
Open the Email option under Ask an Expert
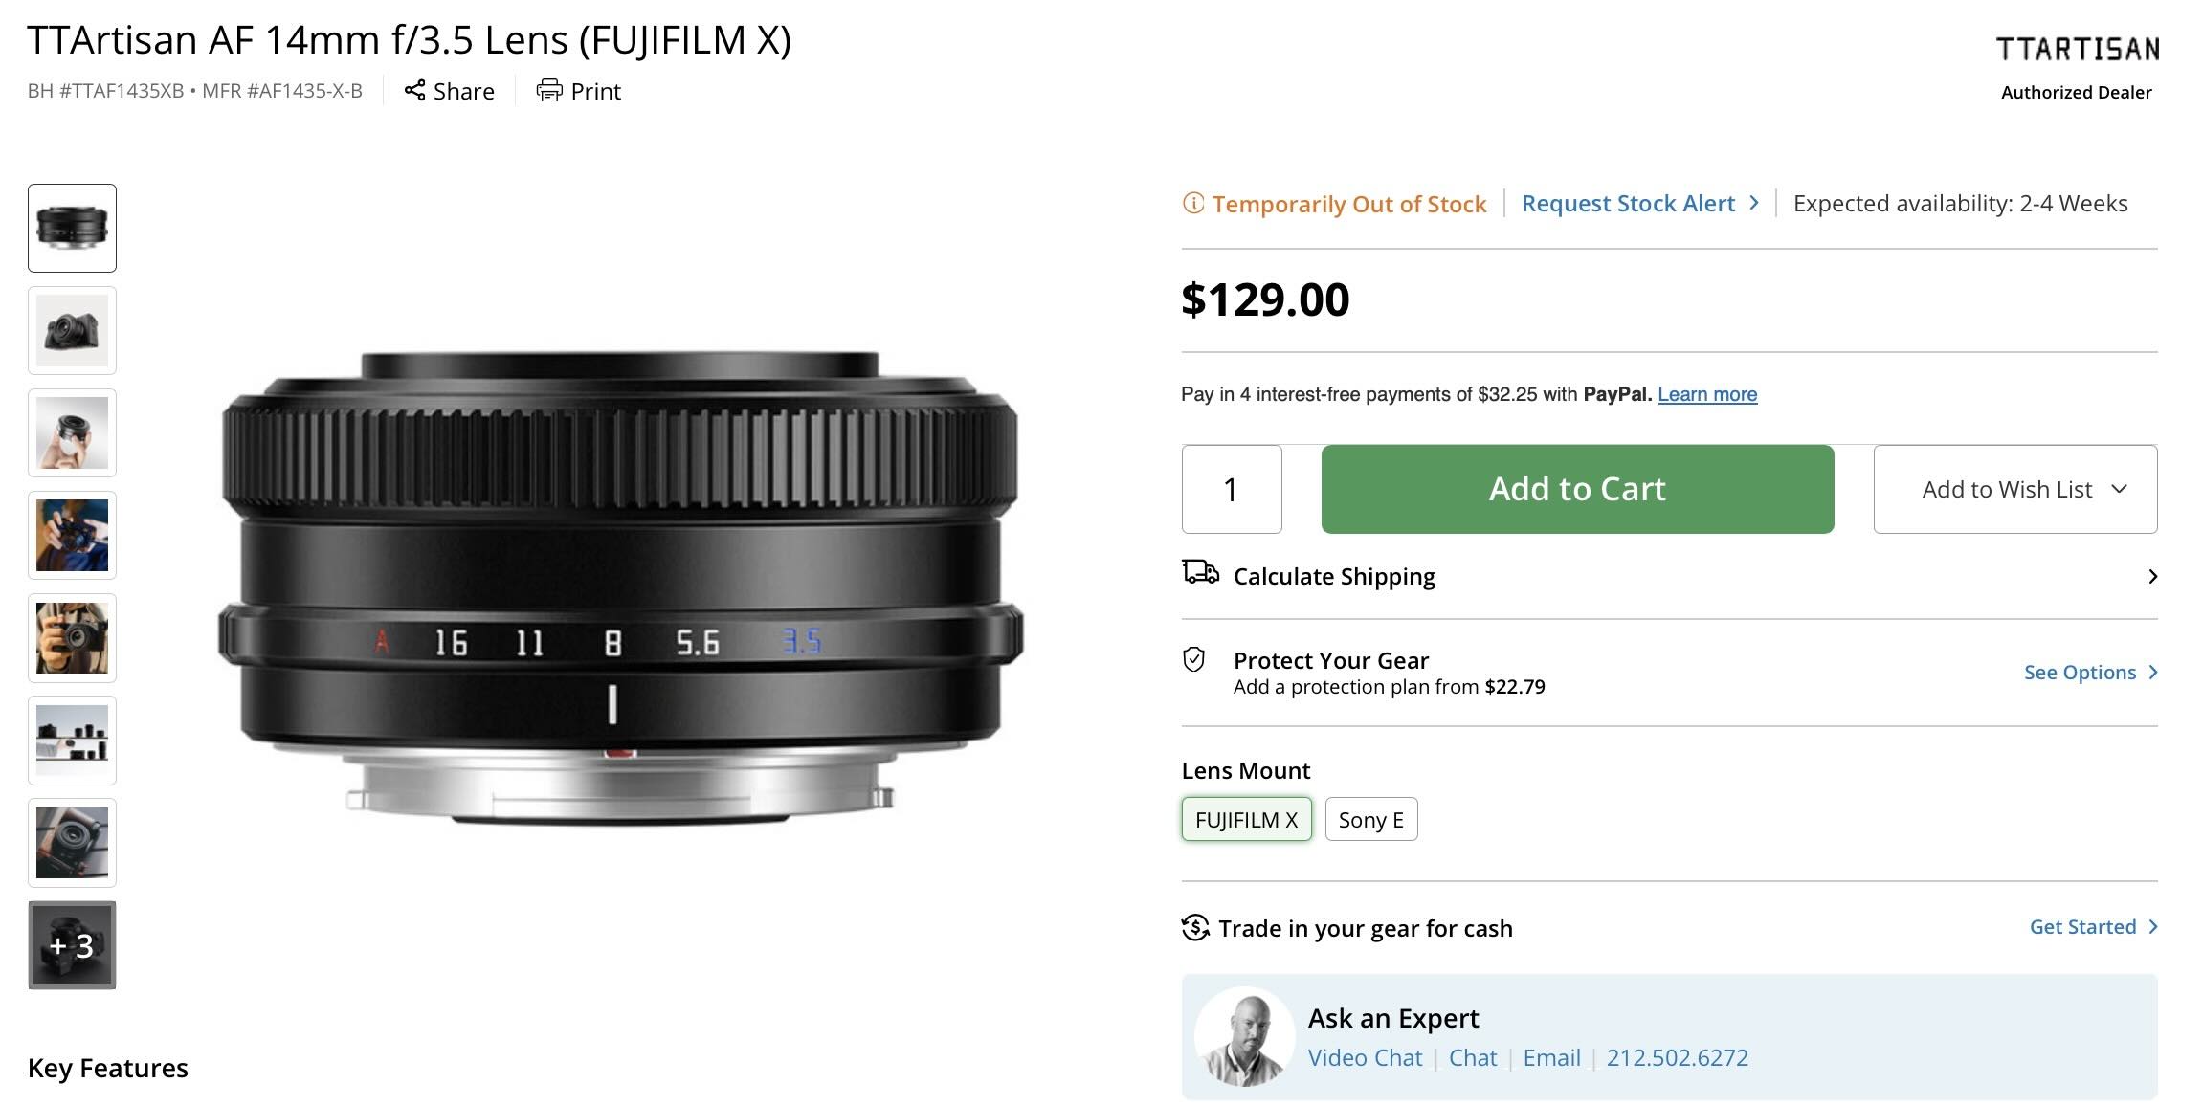click(x=1552, y=1057)
